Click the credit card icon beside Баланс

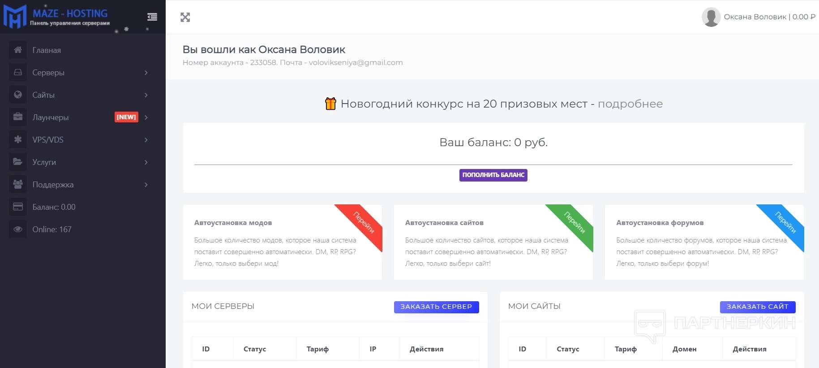coord(18,207)
